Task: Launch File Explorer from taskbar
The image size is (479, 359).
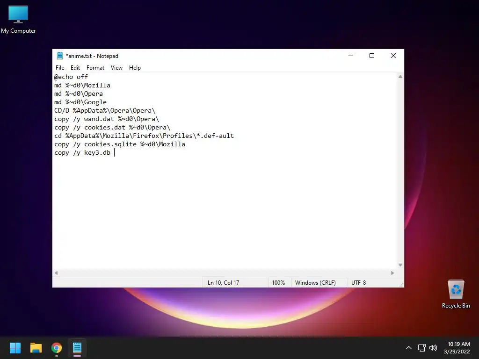Action: [x=36, y=348]
